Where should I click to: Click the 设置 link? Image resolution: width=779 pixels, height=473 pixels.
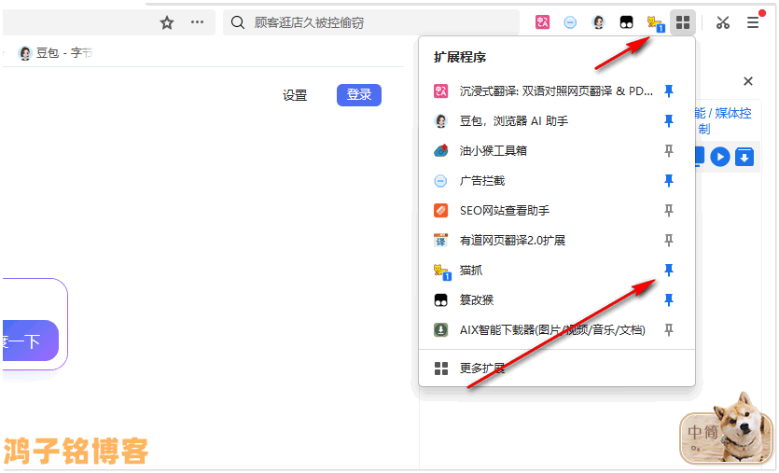coord(295,95)
